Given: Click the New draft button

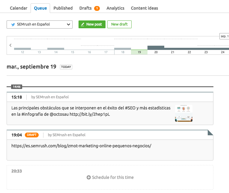Looking at the screenshot, I should 119,24.
